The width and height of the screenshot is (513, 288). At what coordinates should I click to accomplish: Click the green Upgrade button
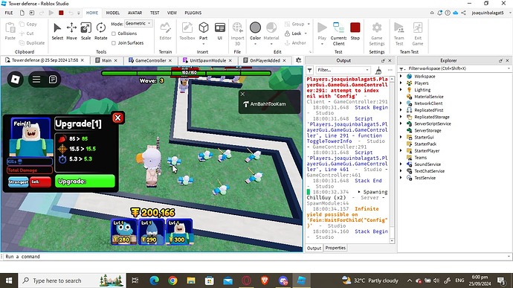click(x=85, y=181)
